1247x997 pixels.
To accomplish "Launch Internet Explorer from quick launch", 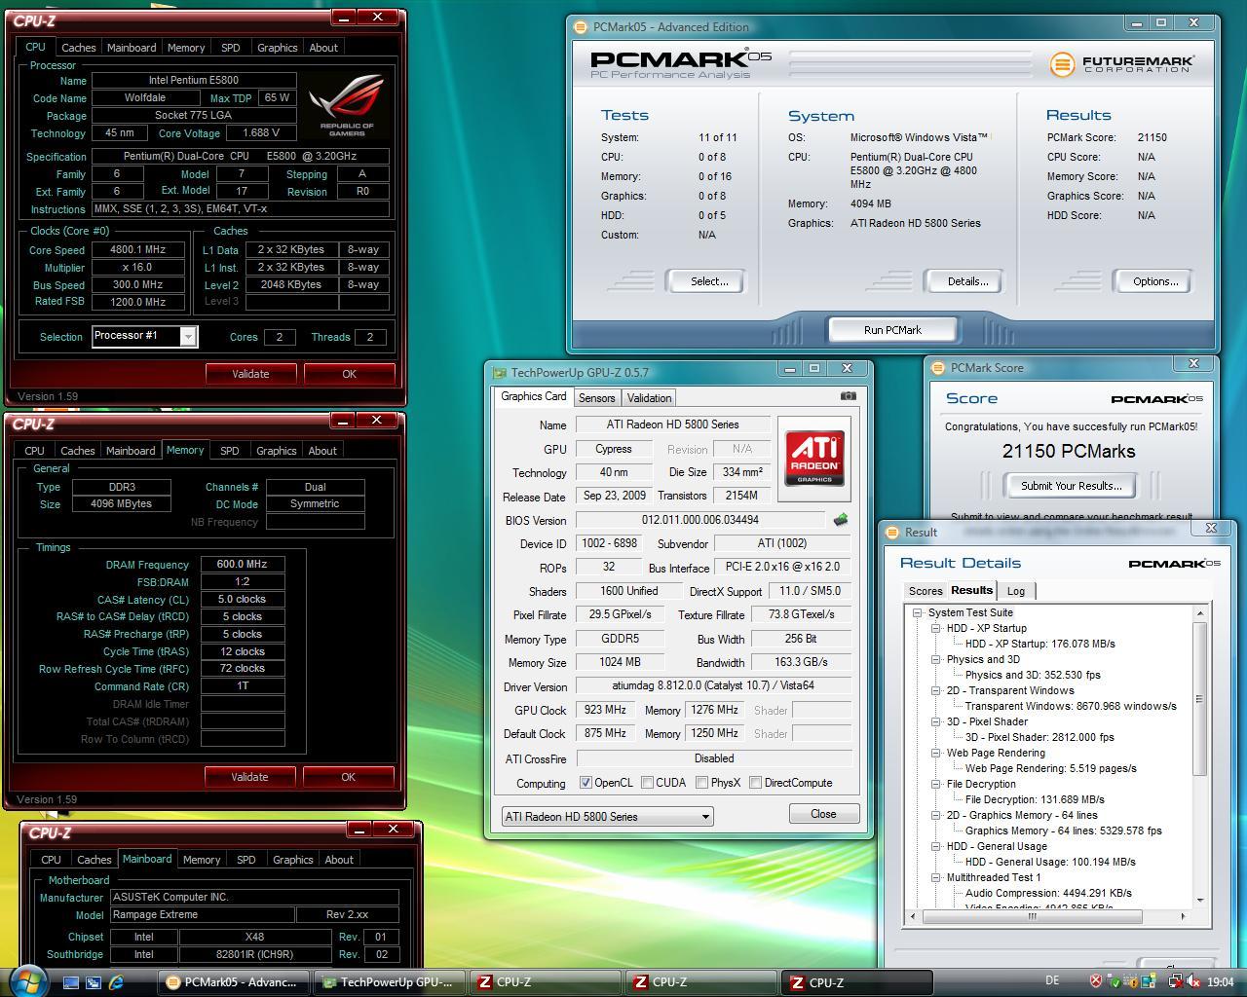I will pyautogui.click(x=116, y=982).
